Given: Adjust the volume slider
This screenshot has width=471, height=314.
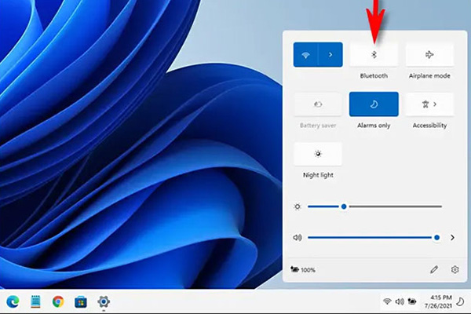Looking at the screenshot, I should 374,238.
